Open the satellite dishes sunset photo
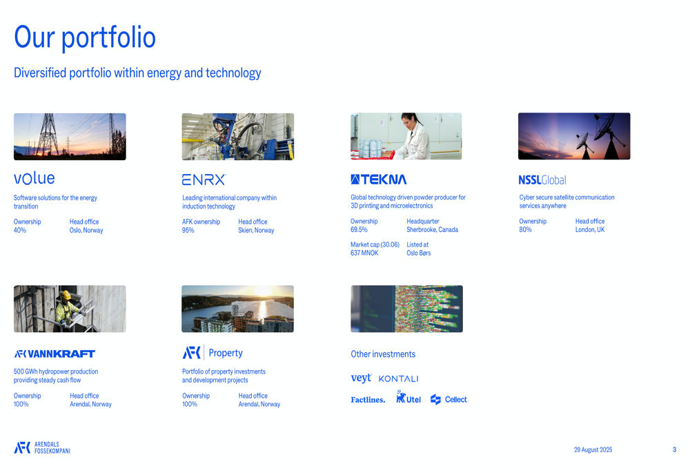 click(x=574, y=136)
